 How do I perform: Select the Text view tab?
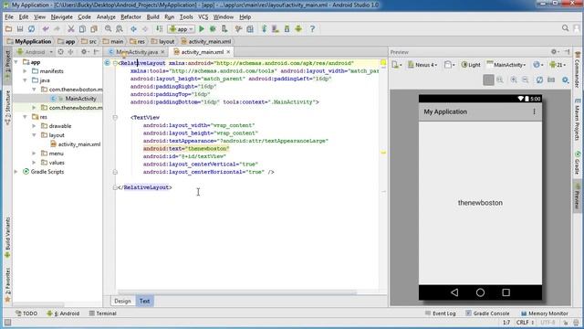point(144,301)
